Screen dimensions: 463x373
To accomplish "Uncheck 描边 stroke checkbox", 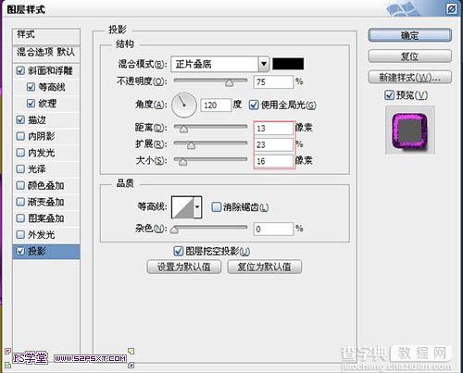I will (20, 119).
